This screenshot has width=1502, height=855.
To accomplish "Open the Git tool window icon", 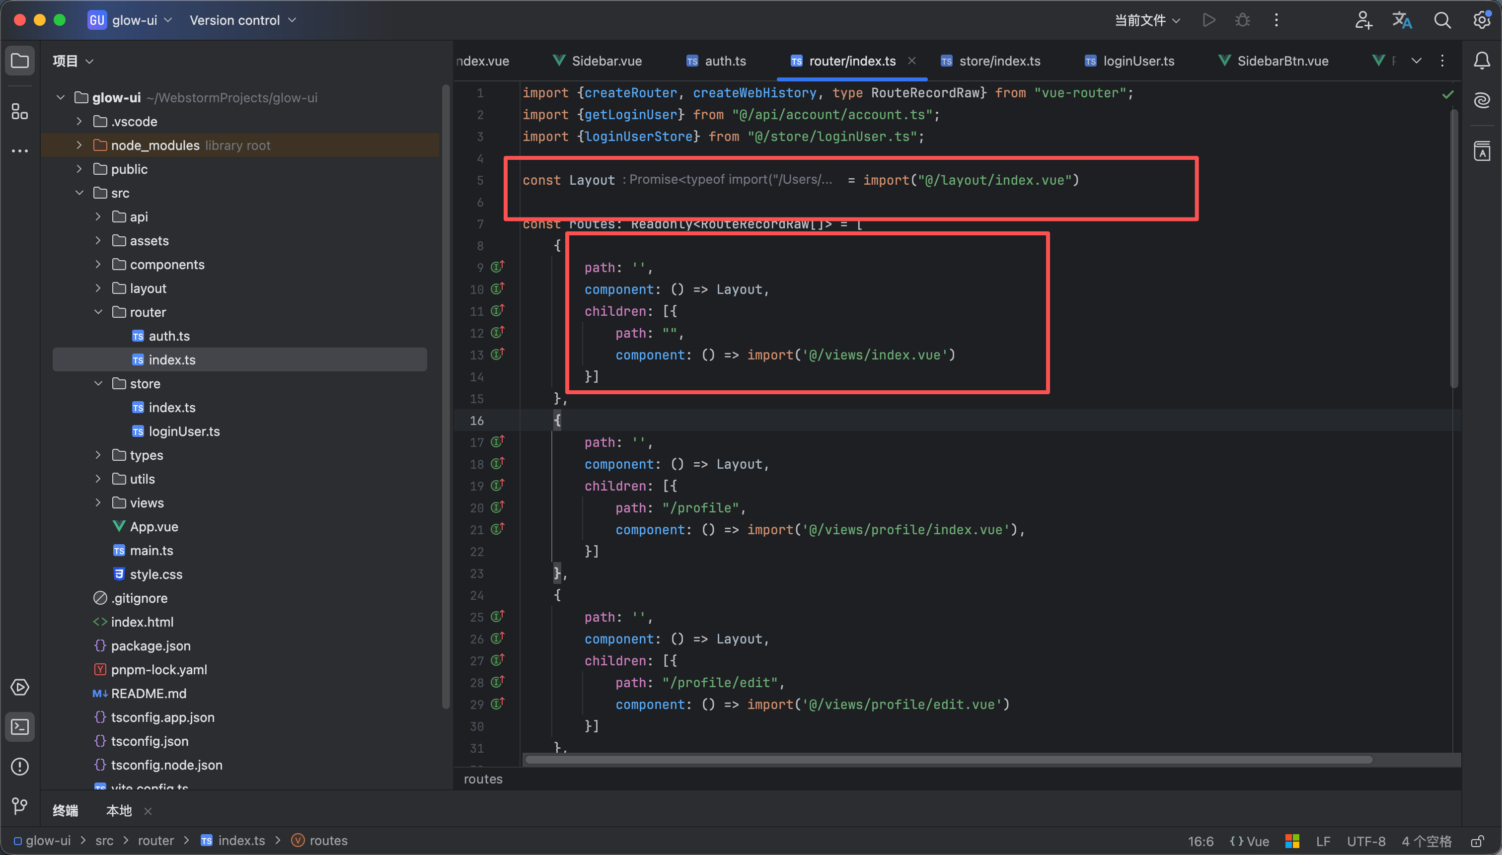I will 19,806.
